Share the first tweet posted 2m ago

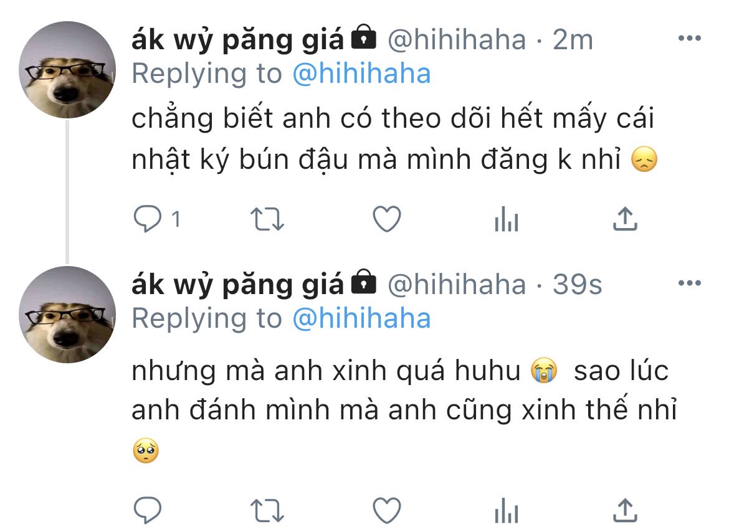(625, 219)
